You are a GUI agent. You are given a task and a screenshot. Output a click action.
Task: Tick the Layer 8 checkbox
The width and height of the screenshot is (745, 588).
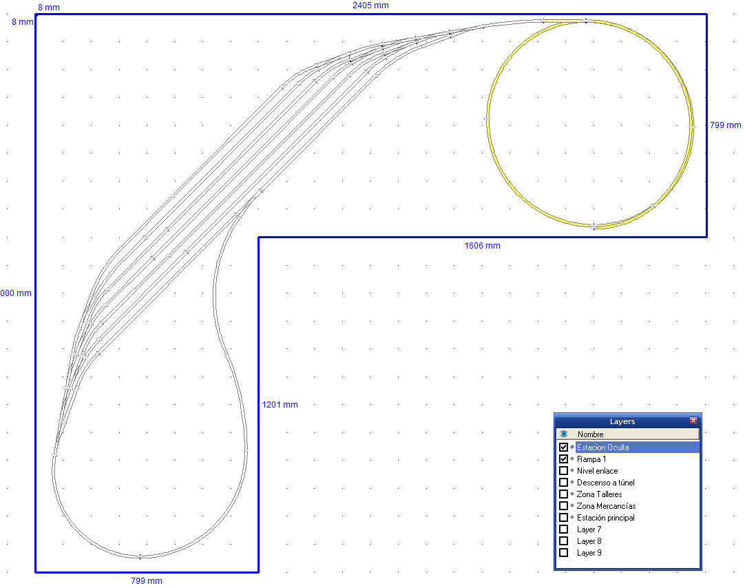coord(563,541)
